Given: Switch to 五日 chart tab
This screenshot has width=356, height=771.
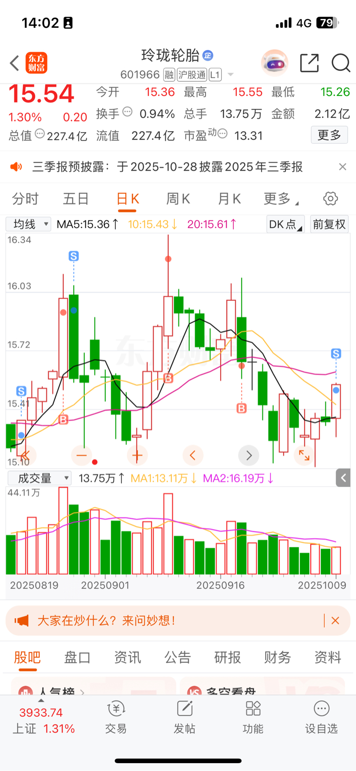Looking at the screenshot, I should pos(76,199).
